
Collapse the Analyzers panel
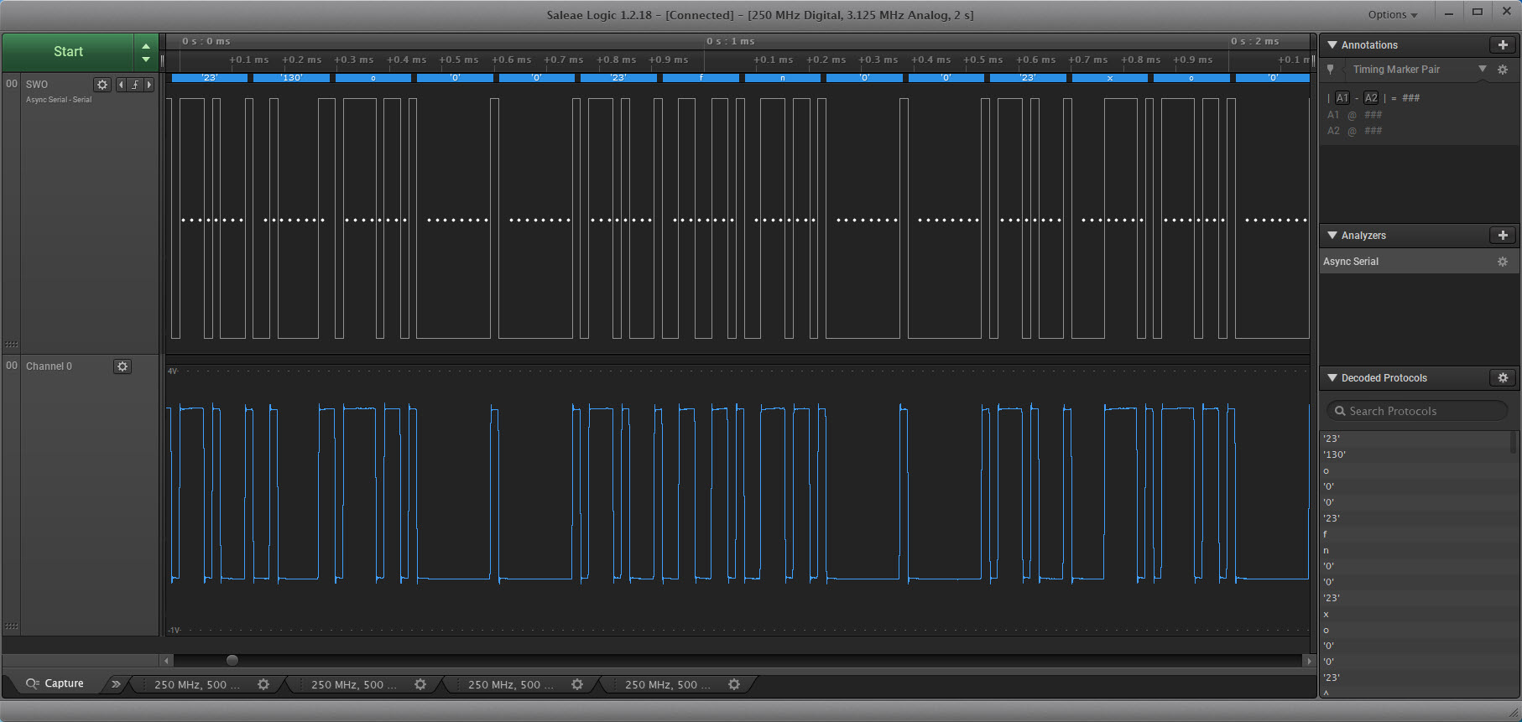(1332, 236)
